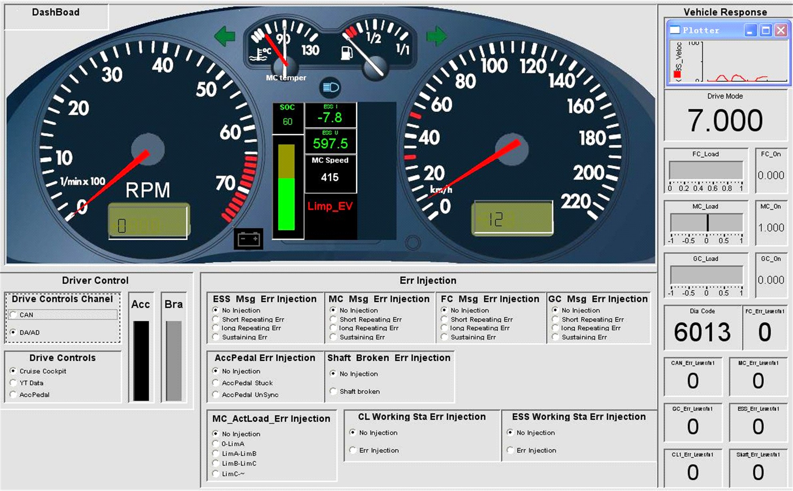The image size is (793, 491).
Task: Choose AccPedal Stuck injection option
Action: tap(216, 383)
